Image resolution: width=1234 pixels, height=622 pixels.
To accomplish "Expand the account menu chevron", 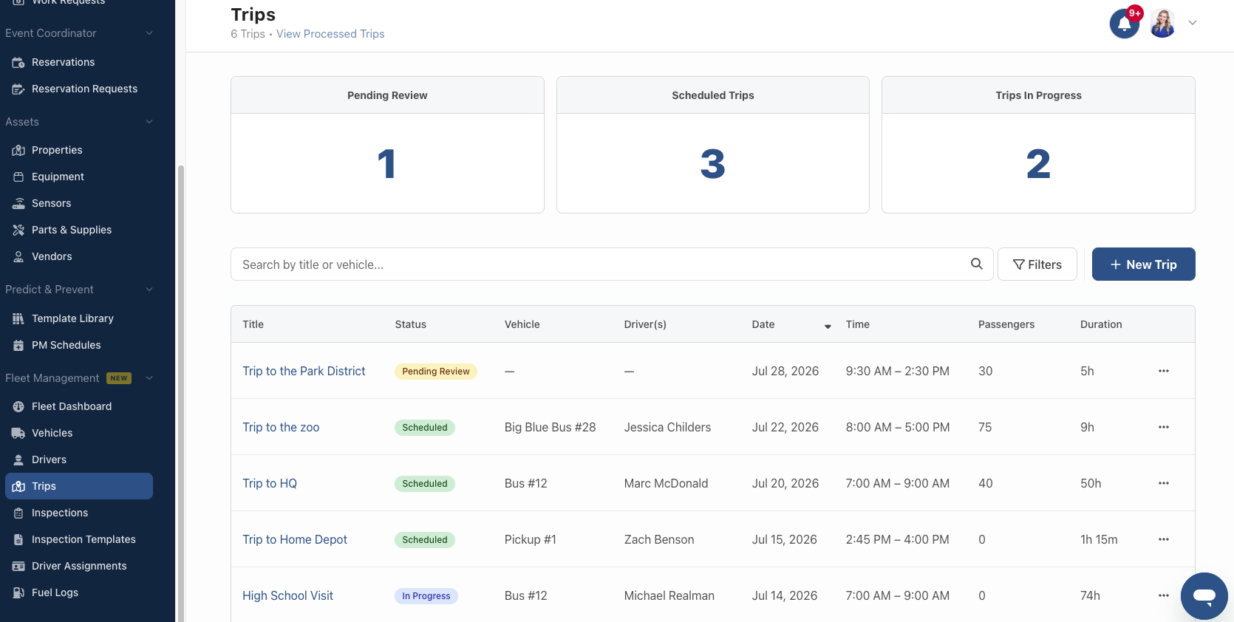I will 1193,23.
